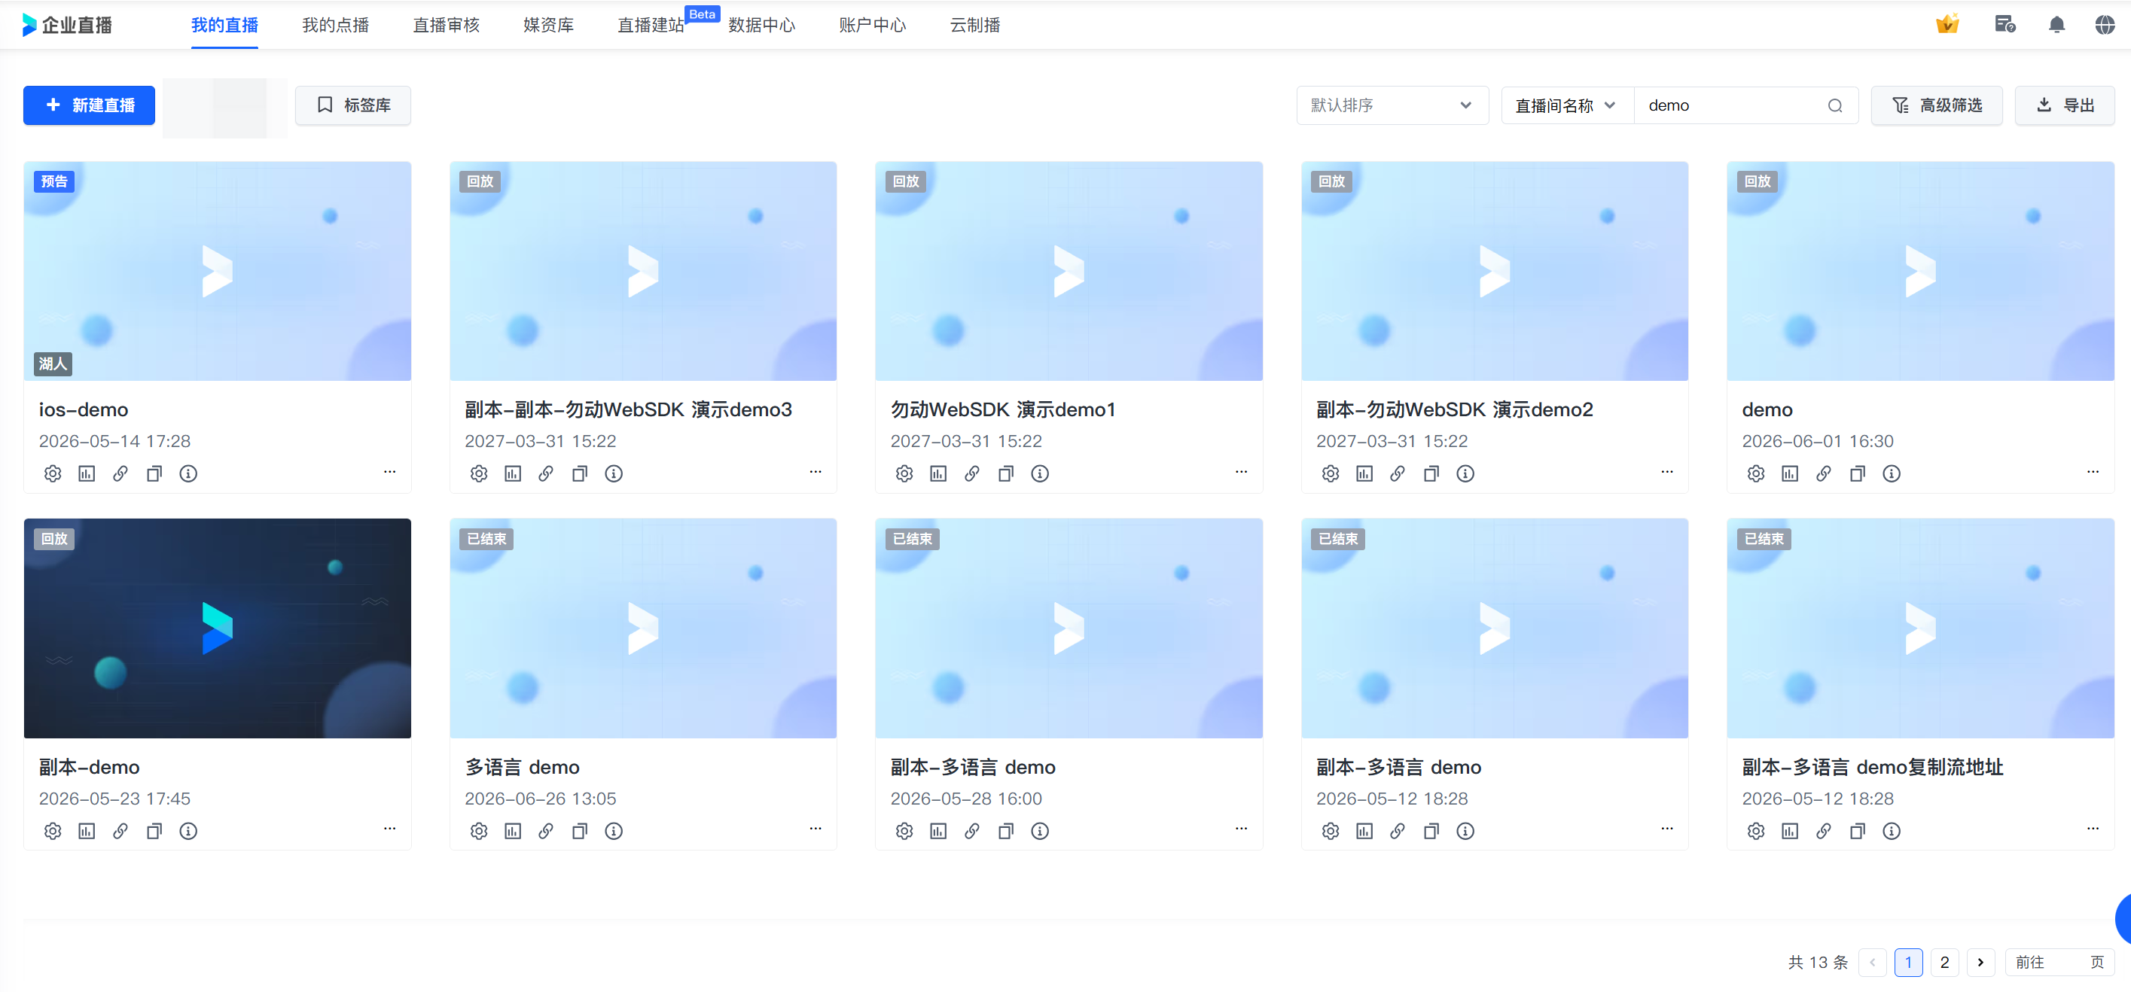Click title 副本-多语言 demo复制流地址
2131x992 pixels.
(1872, 767)
